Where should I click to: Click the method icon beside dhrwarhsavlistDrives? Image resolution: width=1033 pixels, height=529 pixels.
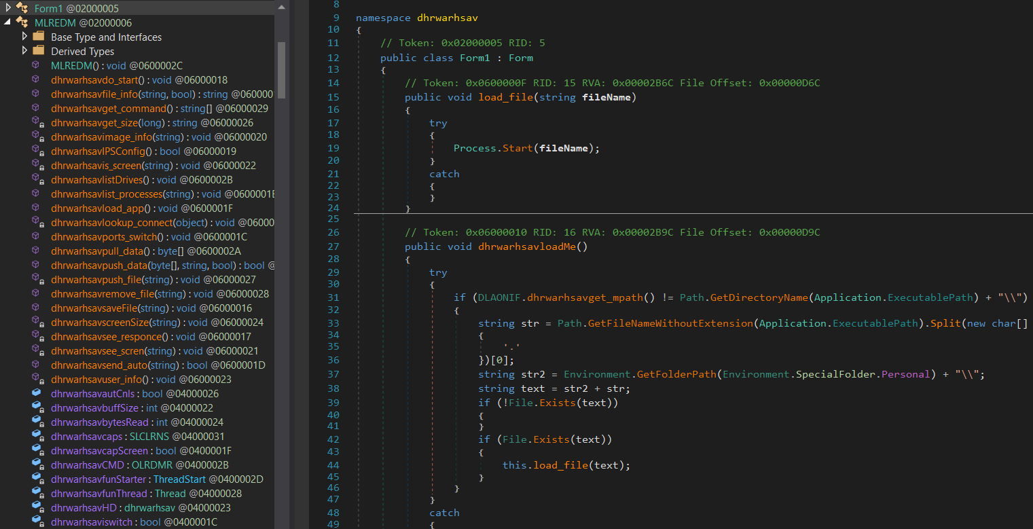pos(37,179)
